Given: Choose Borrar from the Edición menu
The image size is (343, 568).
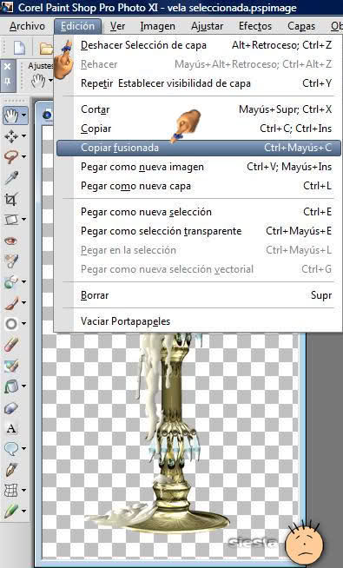Looking at the screenshot, I should [x=199, y=295].
